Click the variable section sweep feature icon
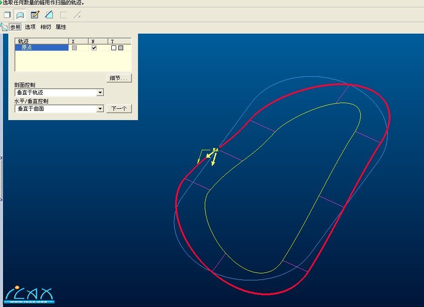Image resolution: width=424 pixels, height=307 pixels. tap(4, 27)
